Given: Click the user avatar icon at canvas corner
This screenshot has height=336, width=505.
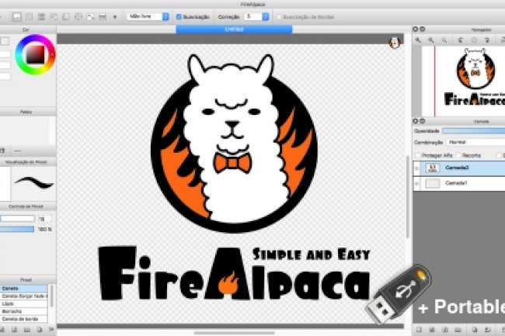Looking at the screenshot, I should coord(394,44).
